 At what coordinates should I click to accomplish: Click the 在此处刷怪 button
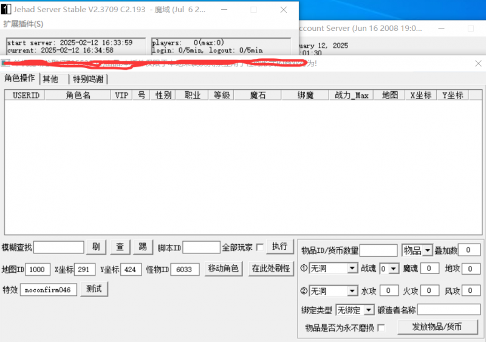(x=271, y=268)
